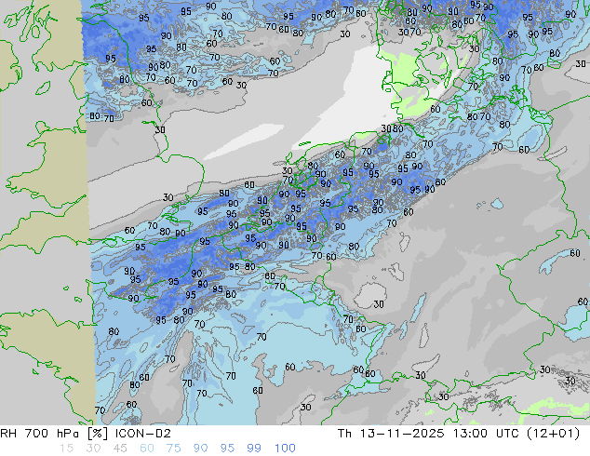
Task: Click legend value 75 in color scale
Action: pos(173,449)
